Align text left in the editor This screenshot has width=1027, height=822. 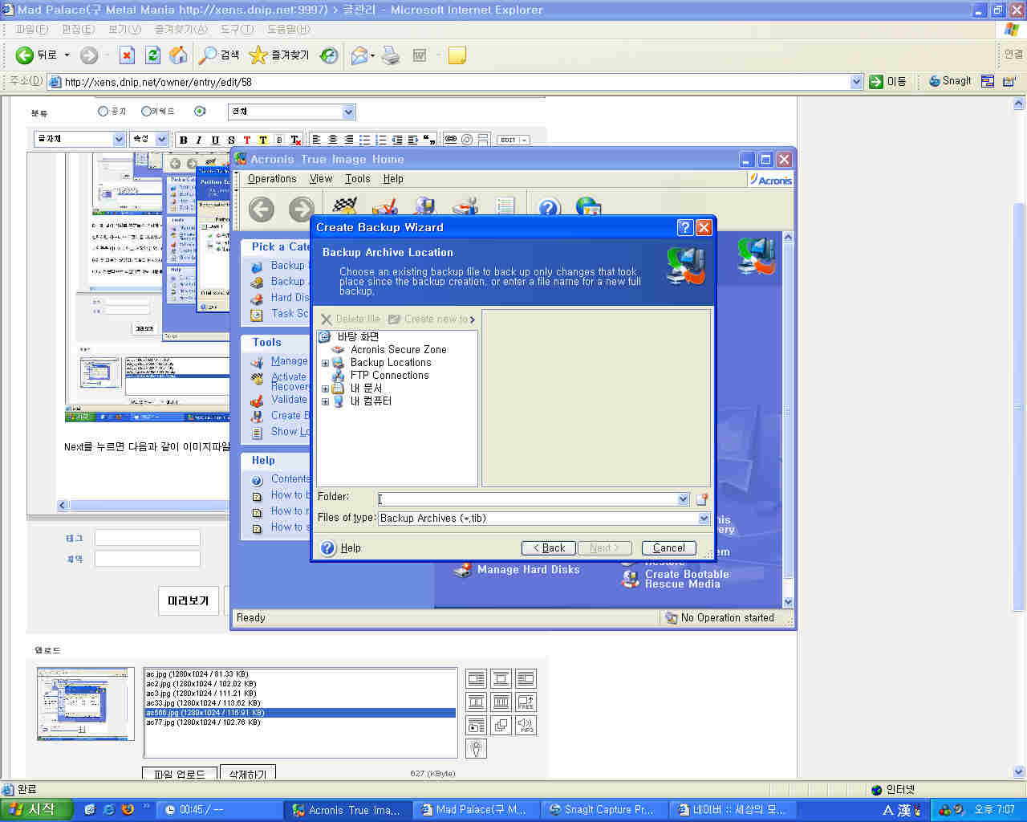317,140
